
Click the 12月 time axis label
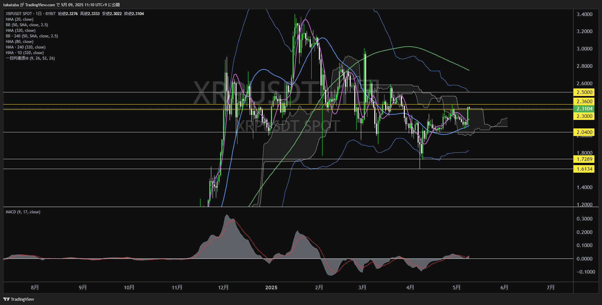223,287
